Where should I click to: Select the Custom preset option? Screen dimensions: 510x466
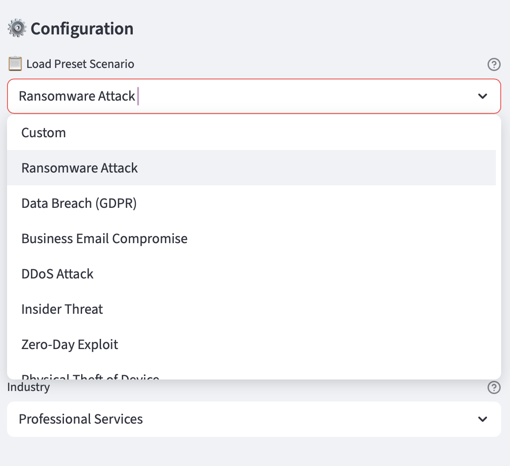click(44, 133)
